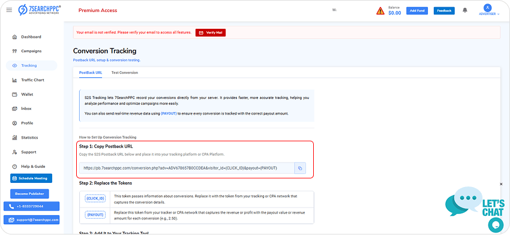510x235 pixels.
Task: Click the postback URL input field
Action: (x=187, y=168)
